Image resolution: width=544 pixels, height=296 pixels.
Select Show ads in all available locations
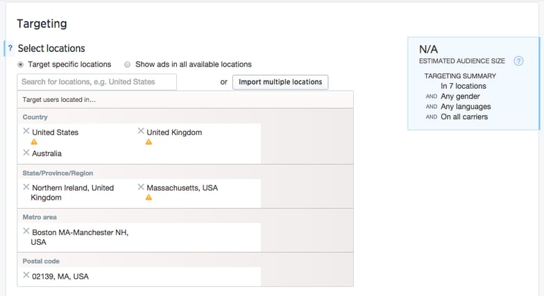127,64
